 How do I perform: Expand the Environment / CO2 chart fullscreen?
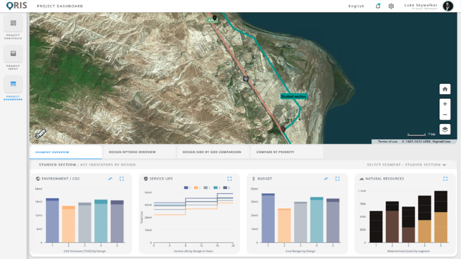(x=122, y=179)
